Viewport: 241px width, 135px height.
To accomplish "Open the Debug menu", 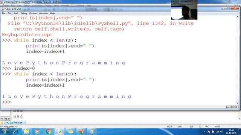I will click(x=23, y=13).
